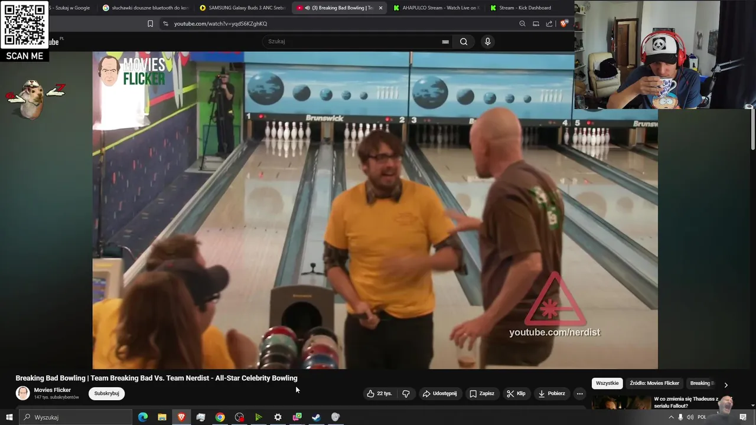Viewport: 756px width, 425px height.
Task: Click the Klip clip button
Action: [x=516, y=394]
